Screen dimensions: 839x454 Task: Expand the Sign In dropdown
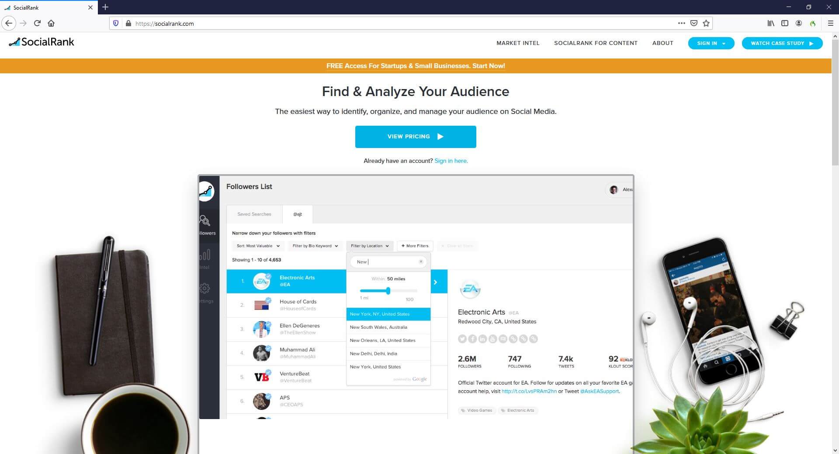pyautogui.click(x=711, y=43)
